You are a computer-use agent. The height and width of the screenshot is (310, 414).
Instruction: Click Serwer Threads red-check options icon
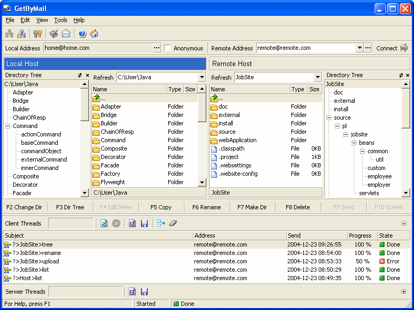[132, 292]
